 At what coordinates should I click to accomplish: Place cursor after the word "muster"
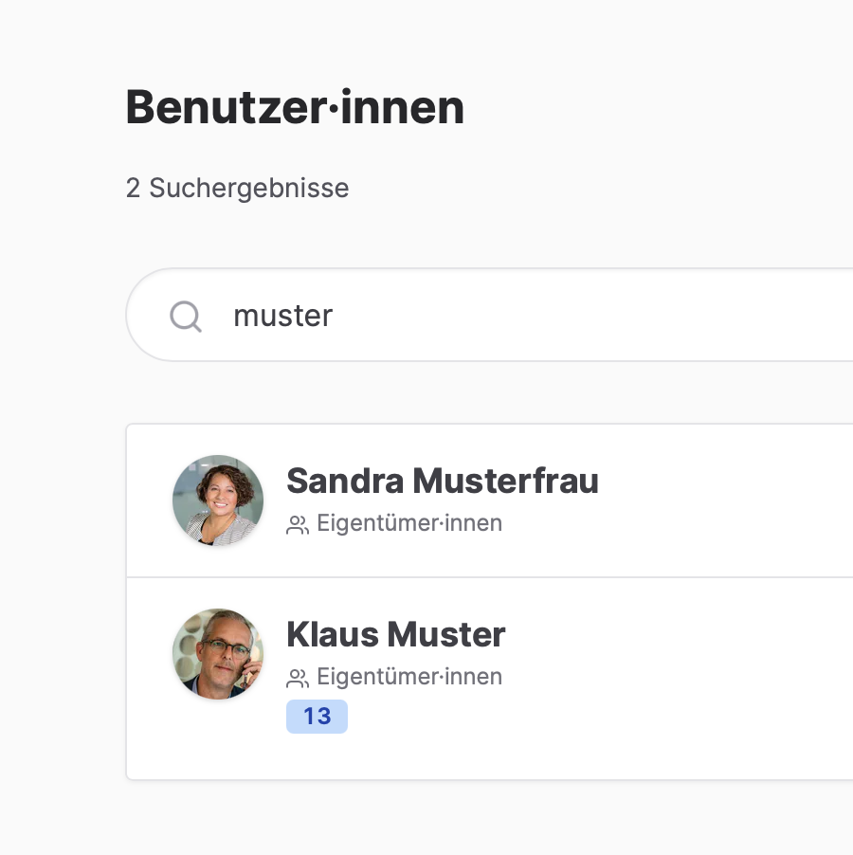[335, 316]
